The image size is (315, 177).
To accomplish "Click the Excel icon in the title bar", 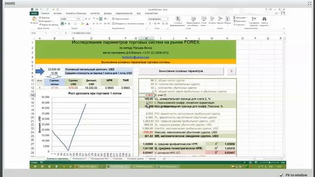I will tap(32, 9).
